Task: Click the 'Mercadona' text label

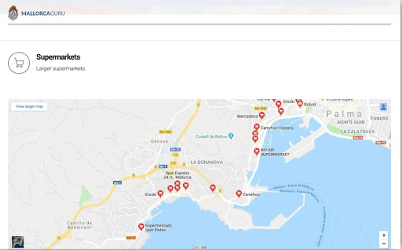Action: (x=247, y=116)
